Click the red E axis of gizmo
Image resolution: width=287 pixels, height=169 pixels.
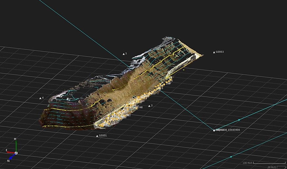(10, 152)
